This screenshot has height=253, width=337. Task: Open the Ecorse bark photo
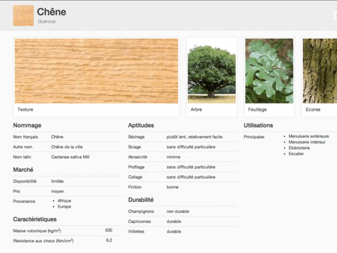pyautogui.click(x=320, y=71)
